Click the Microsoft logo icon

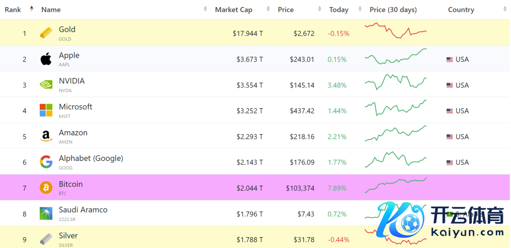click(46, 110)
